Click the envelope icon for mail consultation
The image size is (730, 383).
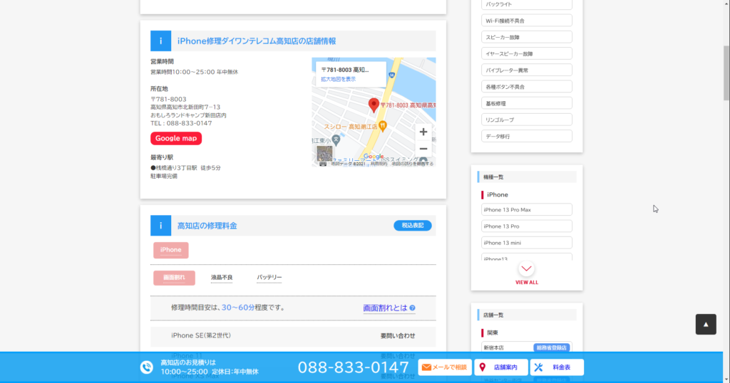point(426,367)
